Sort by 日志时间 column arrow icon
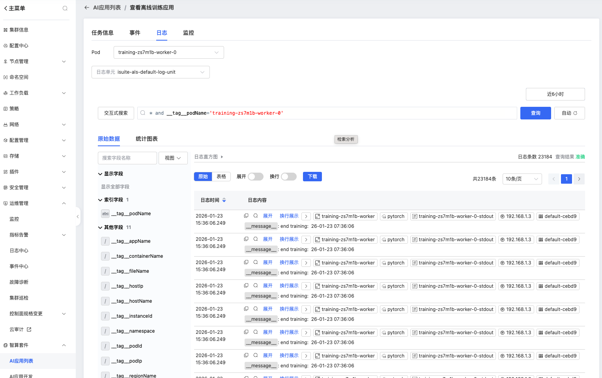The image size is (602, 378). pos(224,200)
